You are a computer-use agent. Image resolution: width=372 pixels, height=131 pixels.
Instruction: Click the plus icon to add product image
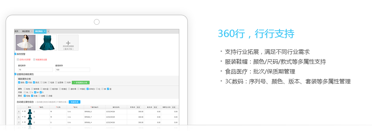(x=68, y=43)
